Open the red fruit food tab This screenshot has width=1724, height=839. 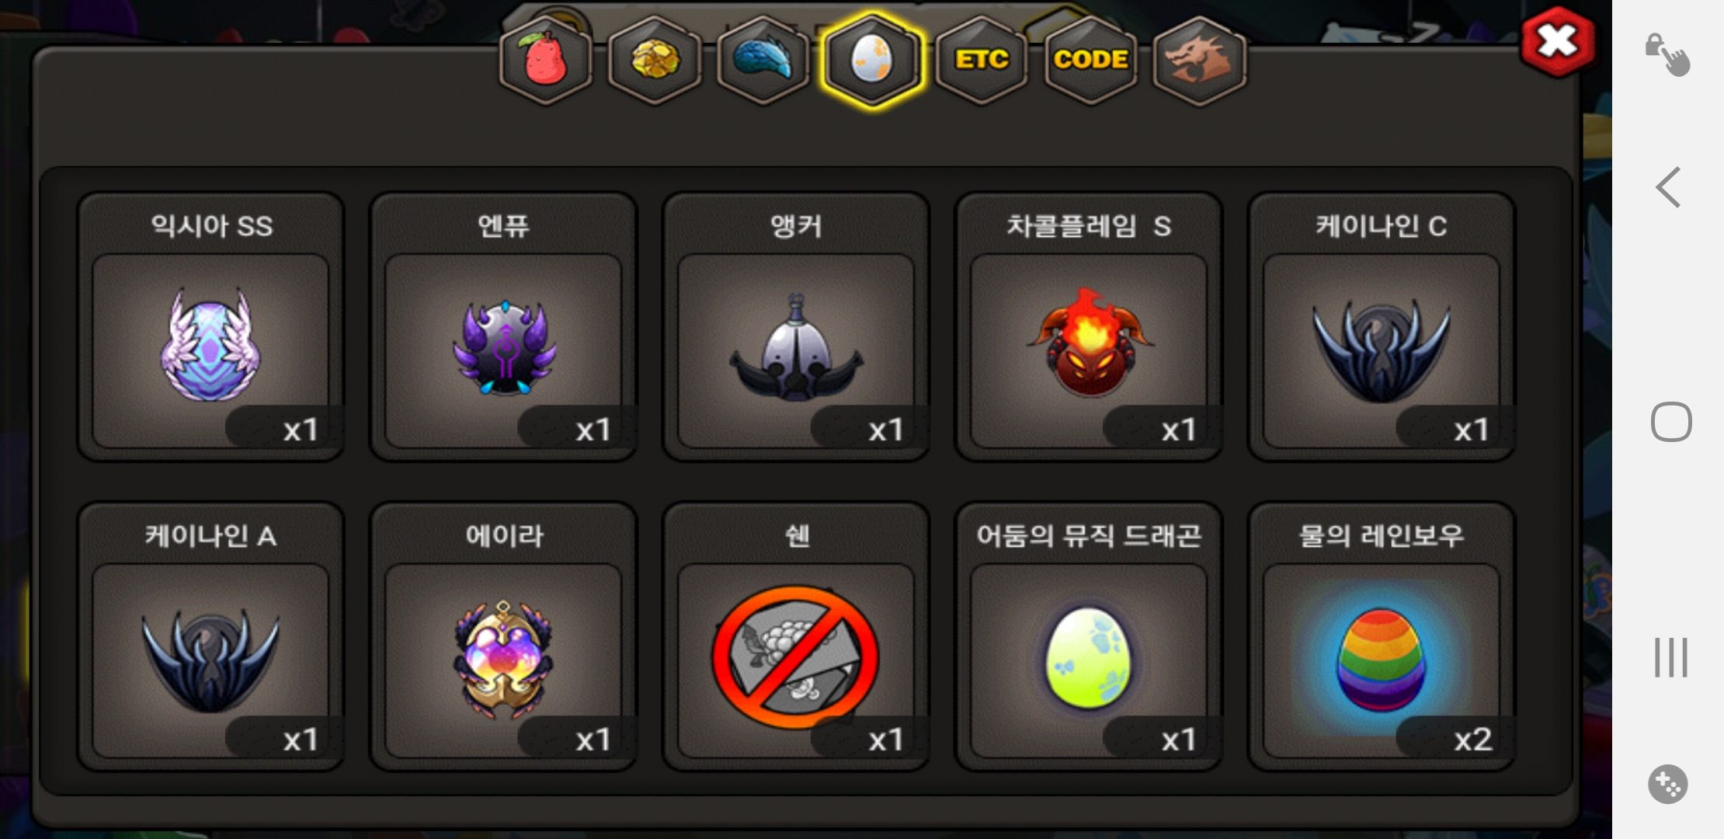click(546, 60)
